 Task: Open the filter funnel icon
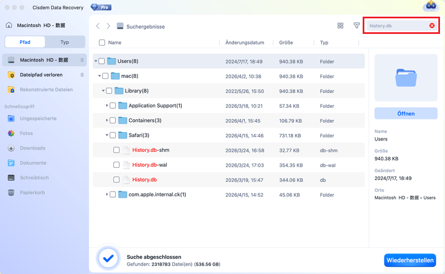tap(357, 26)
